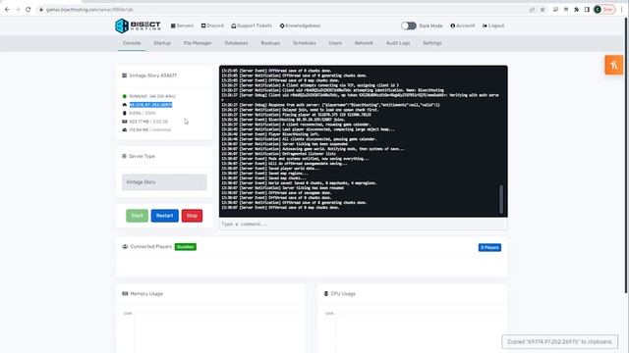Bookmark page with the star icon

coord(543,10)
